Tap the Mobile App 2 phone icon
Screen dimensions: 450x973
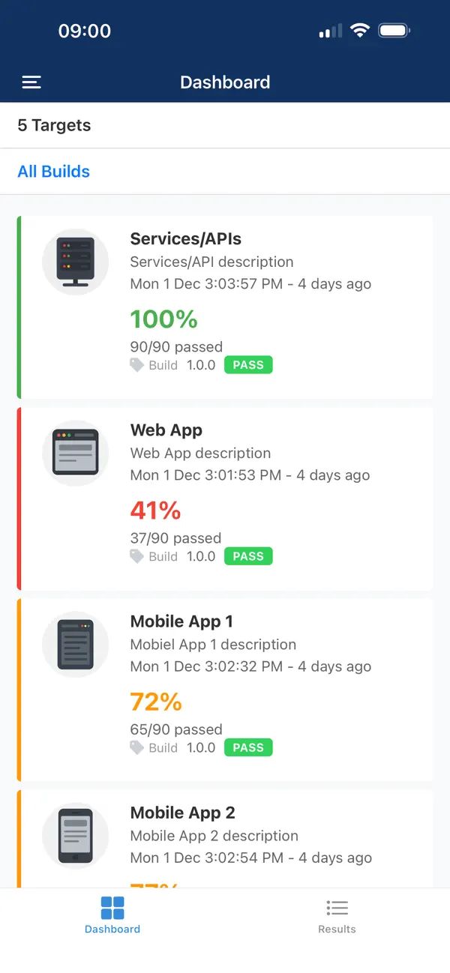coord(75,835)
